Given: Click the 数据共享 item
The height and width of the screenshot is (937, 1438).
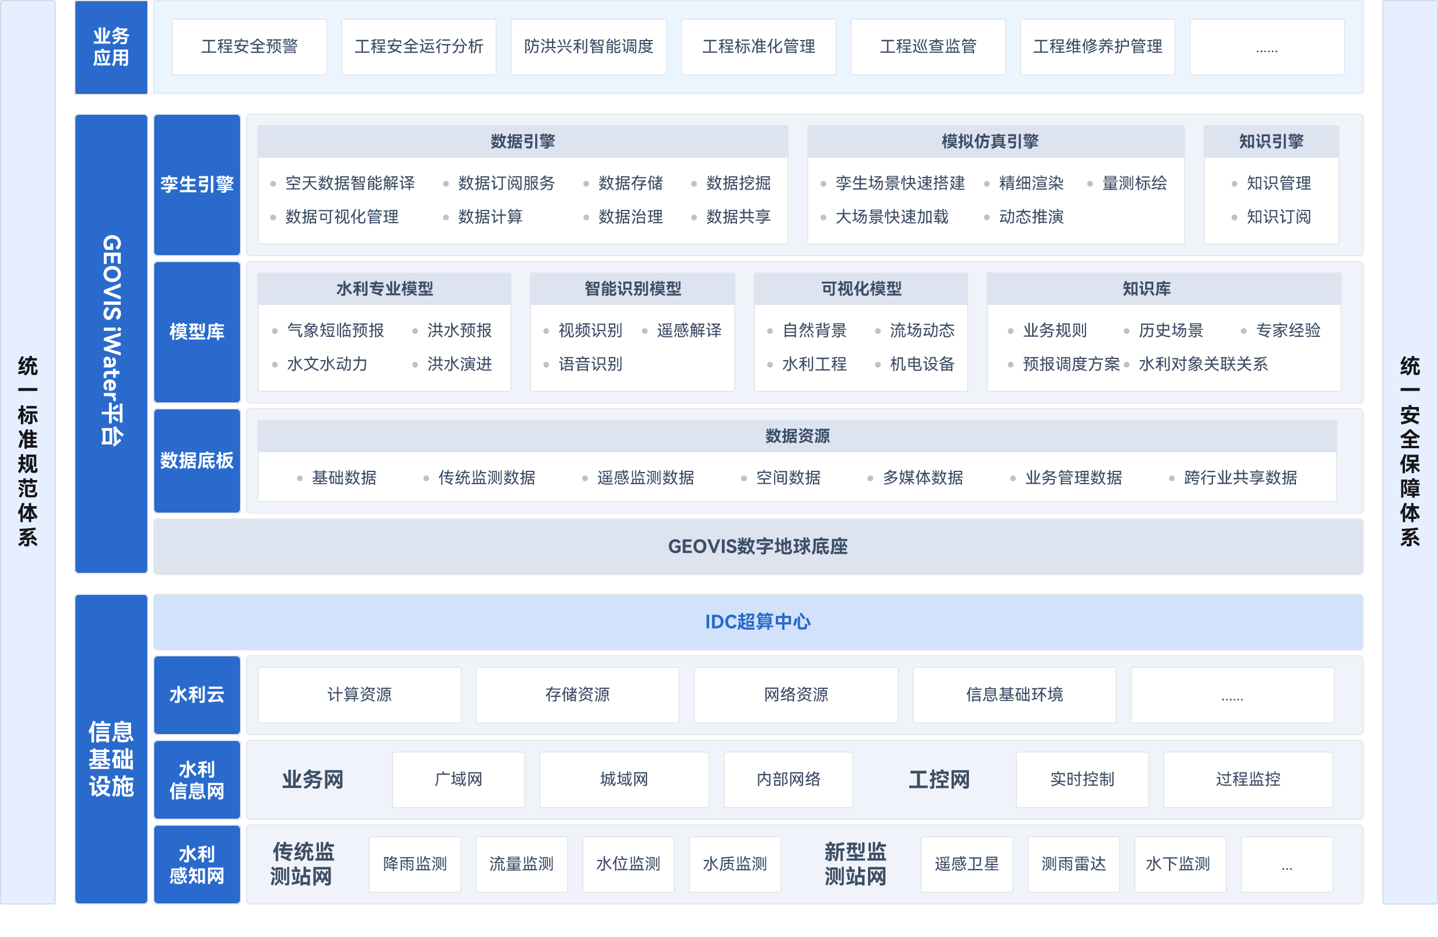Looking at the screenshot, I should (738, 217).
